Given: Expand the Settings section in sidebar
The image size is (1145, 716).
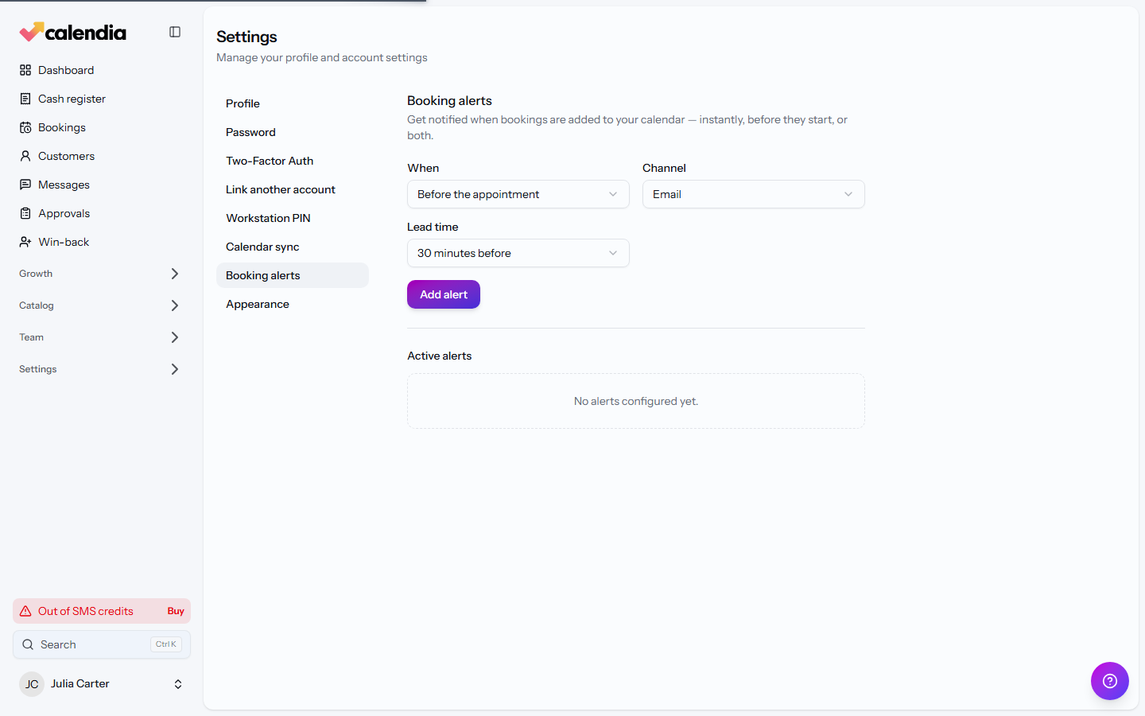Looking at the screenshot, I should pos(102,369).
